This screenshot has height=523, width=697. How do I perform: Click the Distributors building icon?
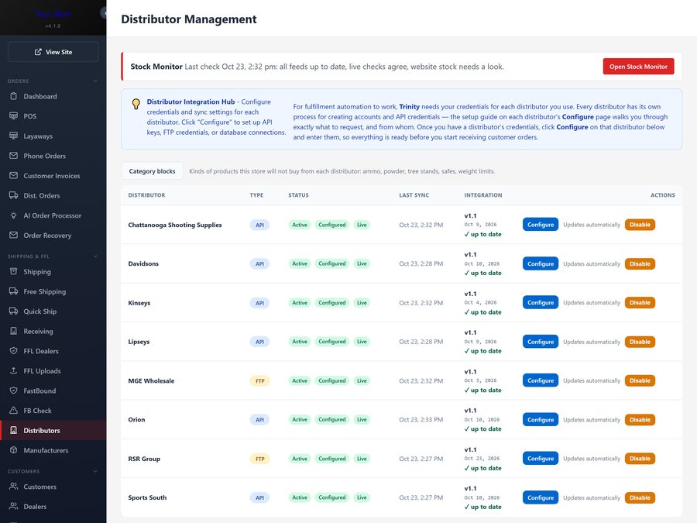tap(13, 430)
